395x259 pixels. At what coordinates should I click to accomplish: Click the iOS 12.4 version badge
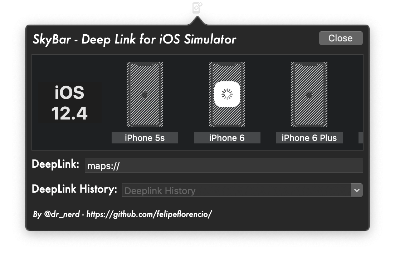pos(69,102)
